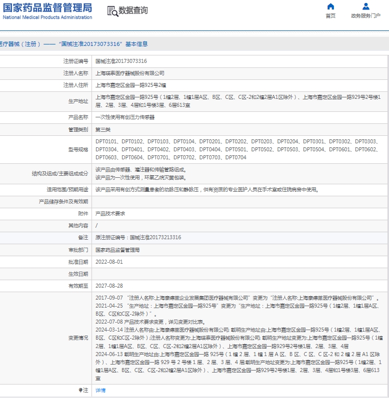Click the 型号规格 row label
Screen dimensions: 389x399
pyautogui.click(x=78, y=150)
